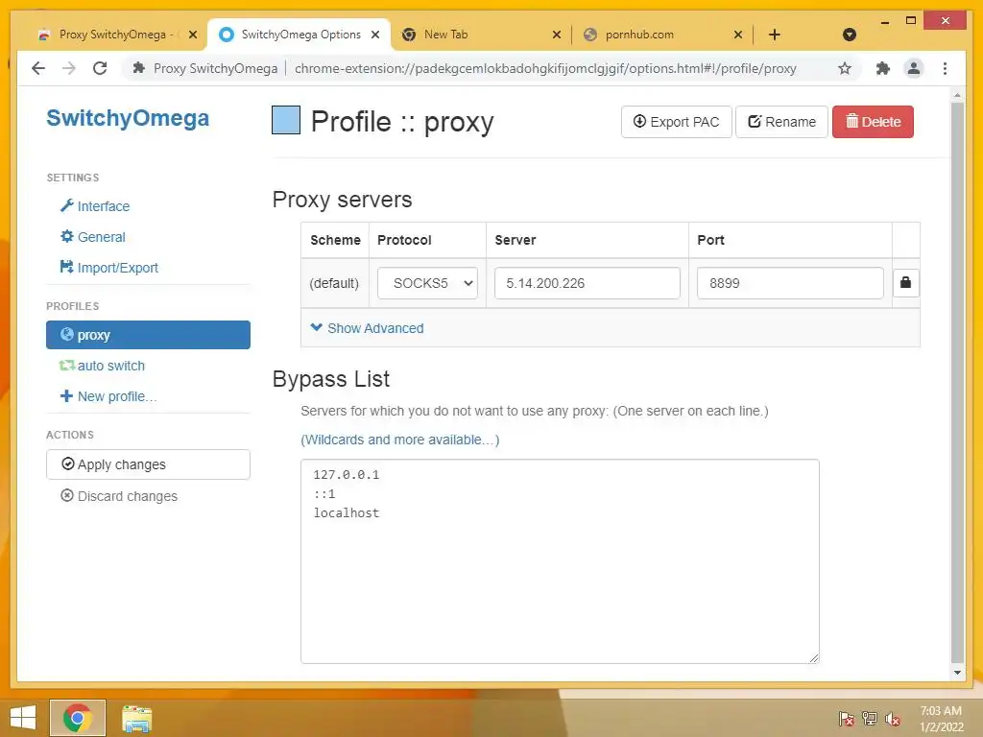Viewport: 983px width, 737px height.
Task: Click the Server field with 5.14.200.226
Action: (587, 283)
